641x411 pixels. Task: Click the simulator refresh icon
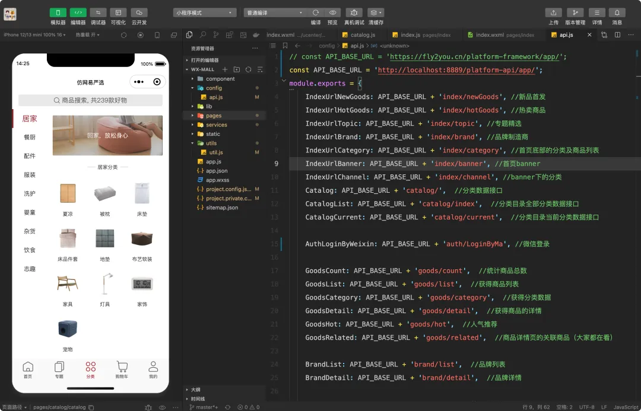point(124,35)
